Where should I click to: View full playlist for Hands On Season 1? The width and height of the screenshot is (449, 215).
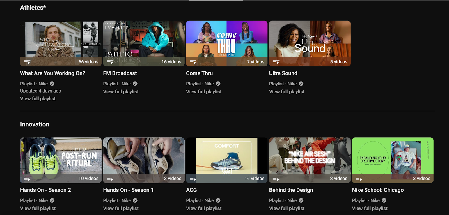(121, 208)
